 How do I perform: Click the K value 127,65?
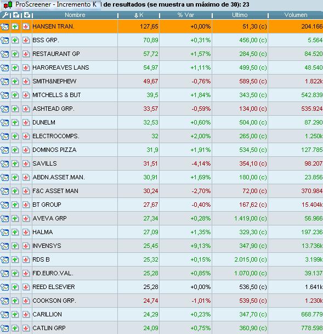(x=149, y=27)
